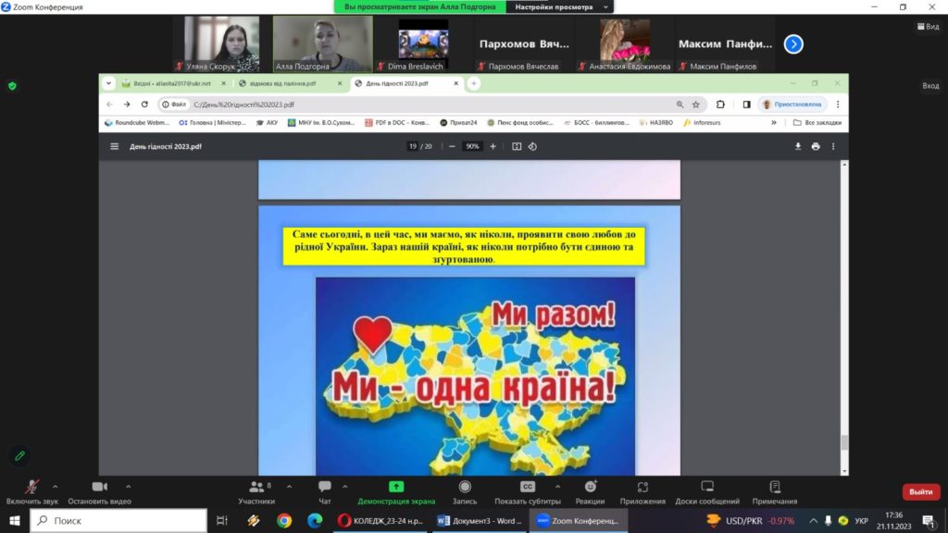Open НАЗЯВО bookmark
Screen dimensions: 948x533
[x=656, y=123]
